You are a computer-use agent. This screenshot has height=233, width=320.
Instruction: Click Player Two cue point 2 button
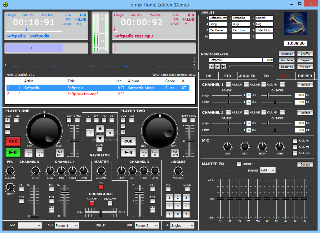(x=123, y=126)
